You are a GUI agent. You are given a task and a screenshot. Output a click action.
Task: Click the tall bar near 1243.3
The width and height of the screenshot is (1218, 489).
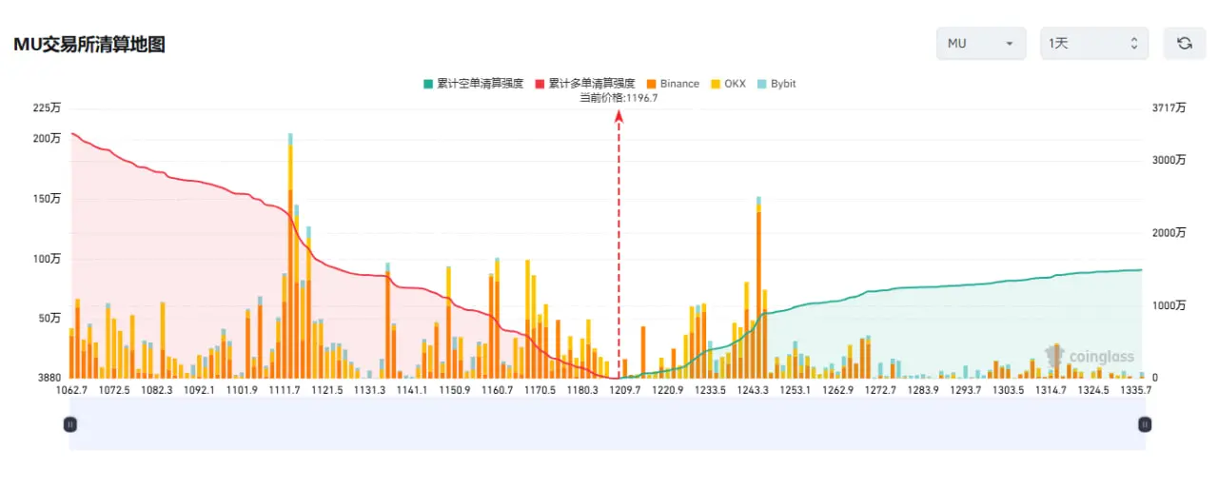(x=758, y=287)
